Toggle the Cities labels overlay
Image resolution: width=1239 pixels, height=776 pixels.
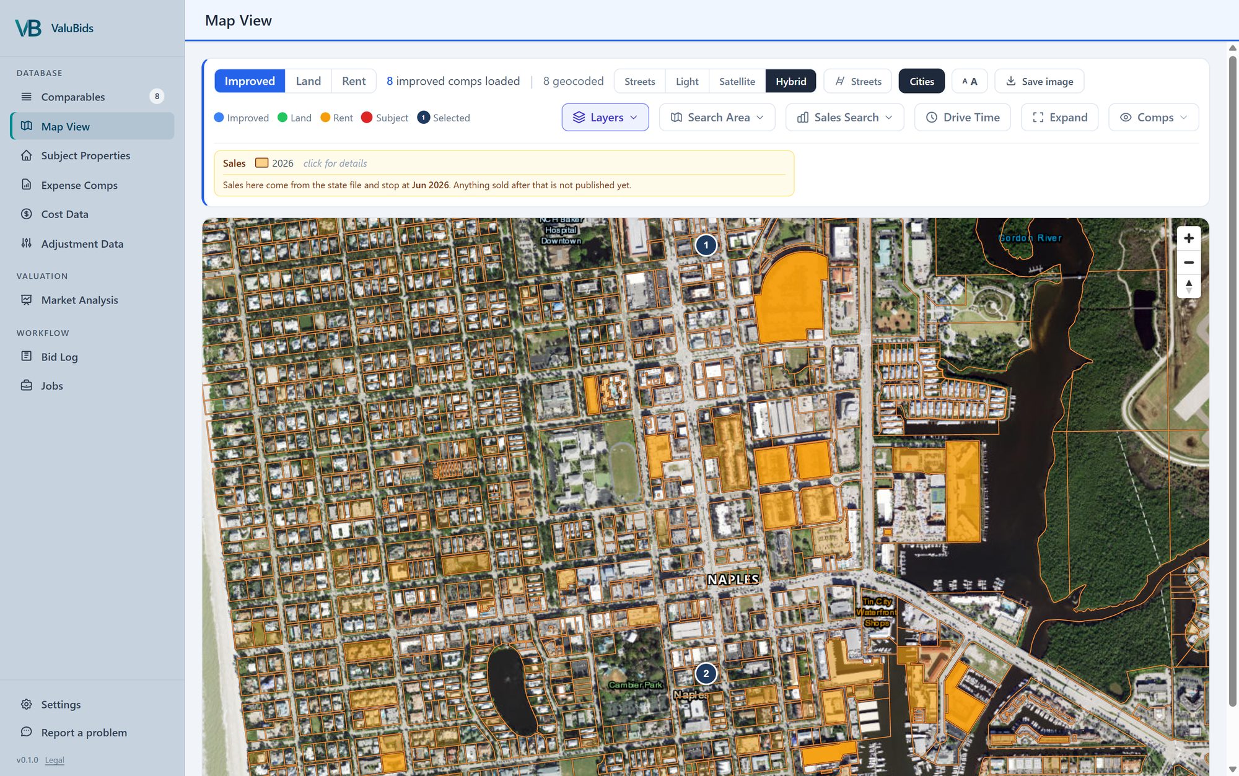click(921, 81)
